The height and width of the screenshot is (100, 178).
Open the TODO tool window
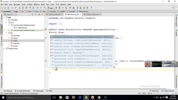(50, 91)
